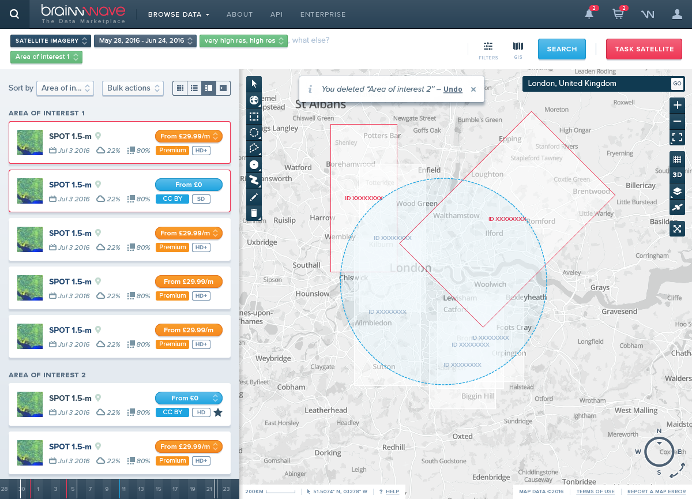This screenshot has height=499, width=692.
Task: Open the notifications bell
Action: pos(589,14)
